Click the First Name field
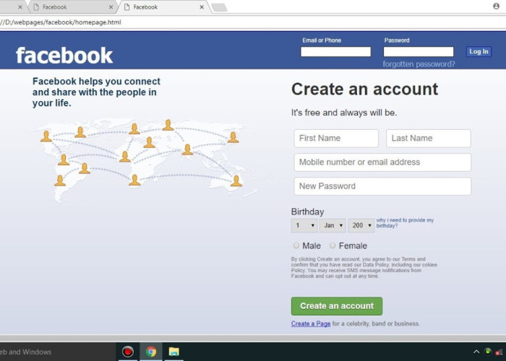Image resolution: width=506 pixels, height=361 pixels. (x=336, y=139)
